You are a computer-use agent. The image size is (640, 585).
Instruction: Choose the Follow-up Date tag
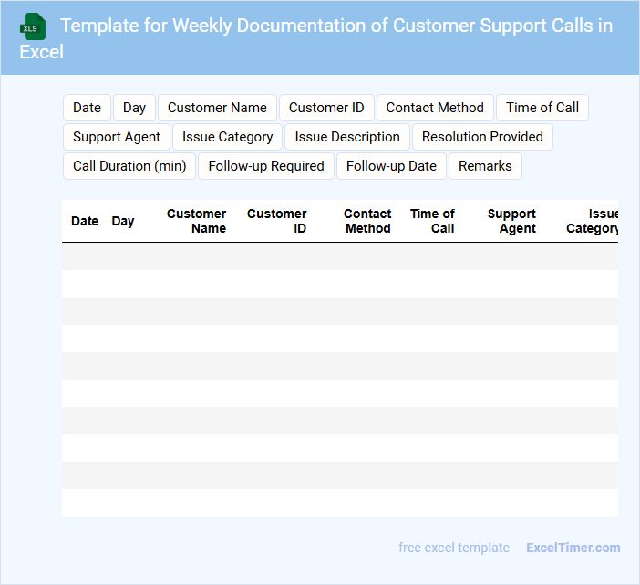pos(391,166)
